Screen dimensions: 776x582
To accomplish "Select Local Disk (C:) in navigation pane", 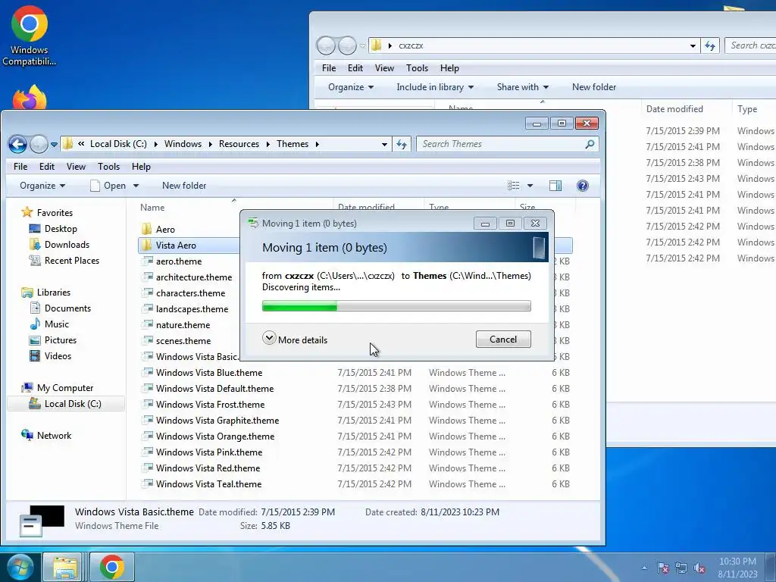I will tap(65, 404).
